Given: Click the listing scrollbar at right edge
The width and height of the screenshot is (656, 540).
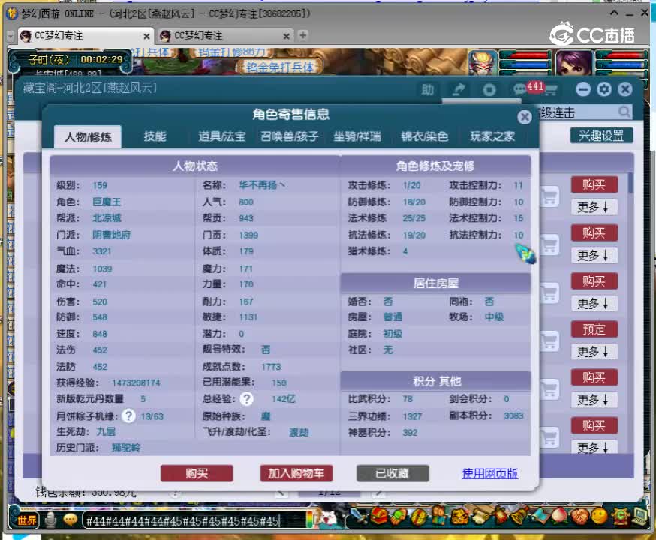Looking at the screenshot, I should (x=630, y=184).
